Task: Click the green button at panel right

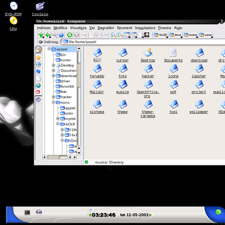Action: pyautogui.click(x=218, y=212)
